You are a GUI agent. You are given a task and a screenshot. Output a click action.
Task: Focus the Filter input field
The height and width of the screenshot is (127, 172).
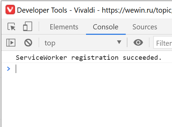pos(163,43)
